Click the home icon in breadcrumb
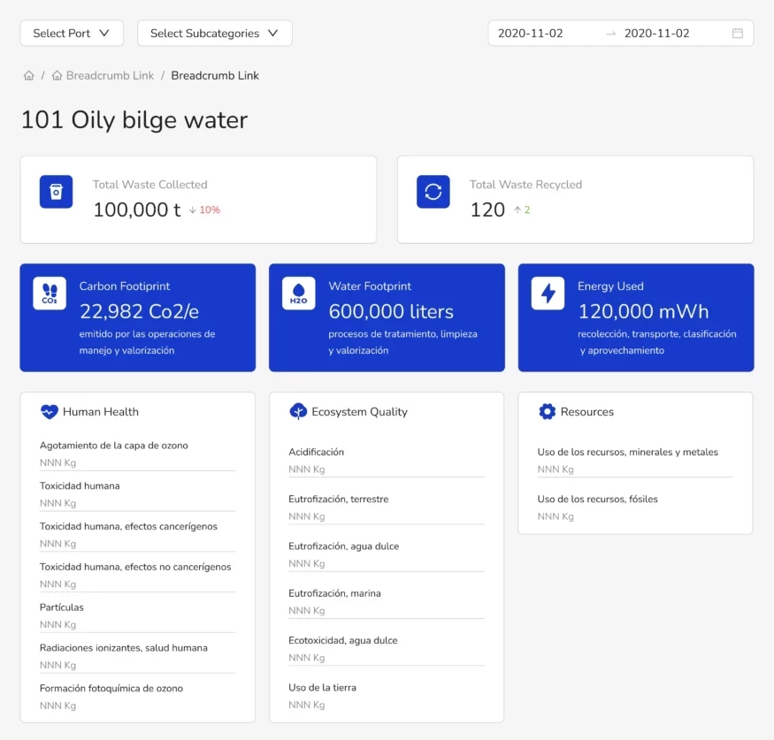 click(x=29, y=76)
